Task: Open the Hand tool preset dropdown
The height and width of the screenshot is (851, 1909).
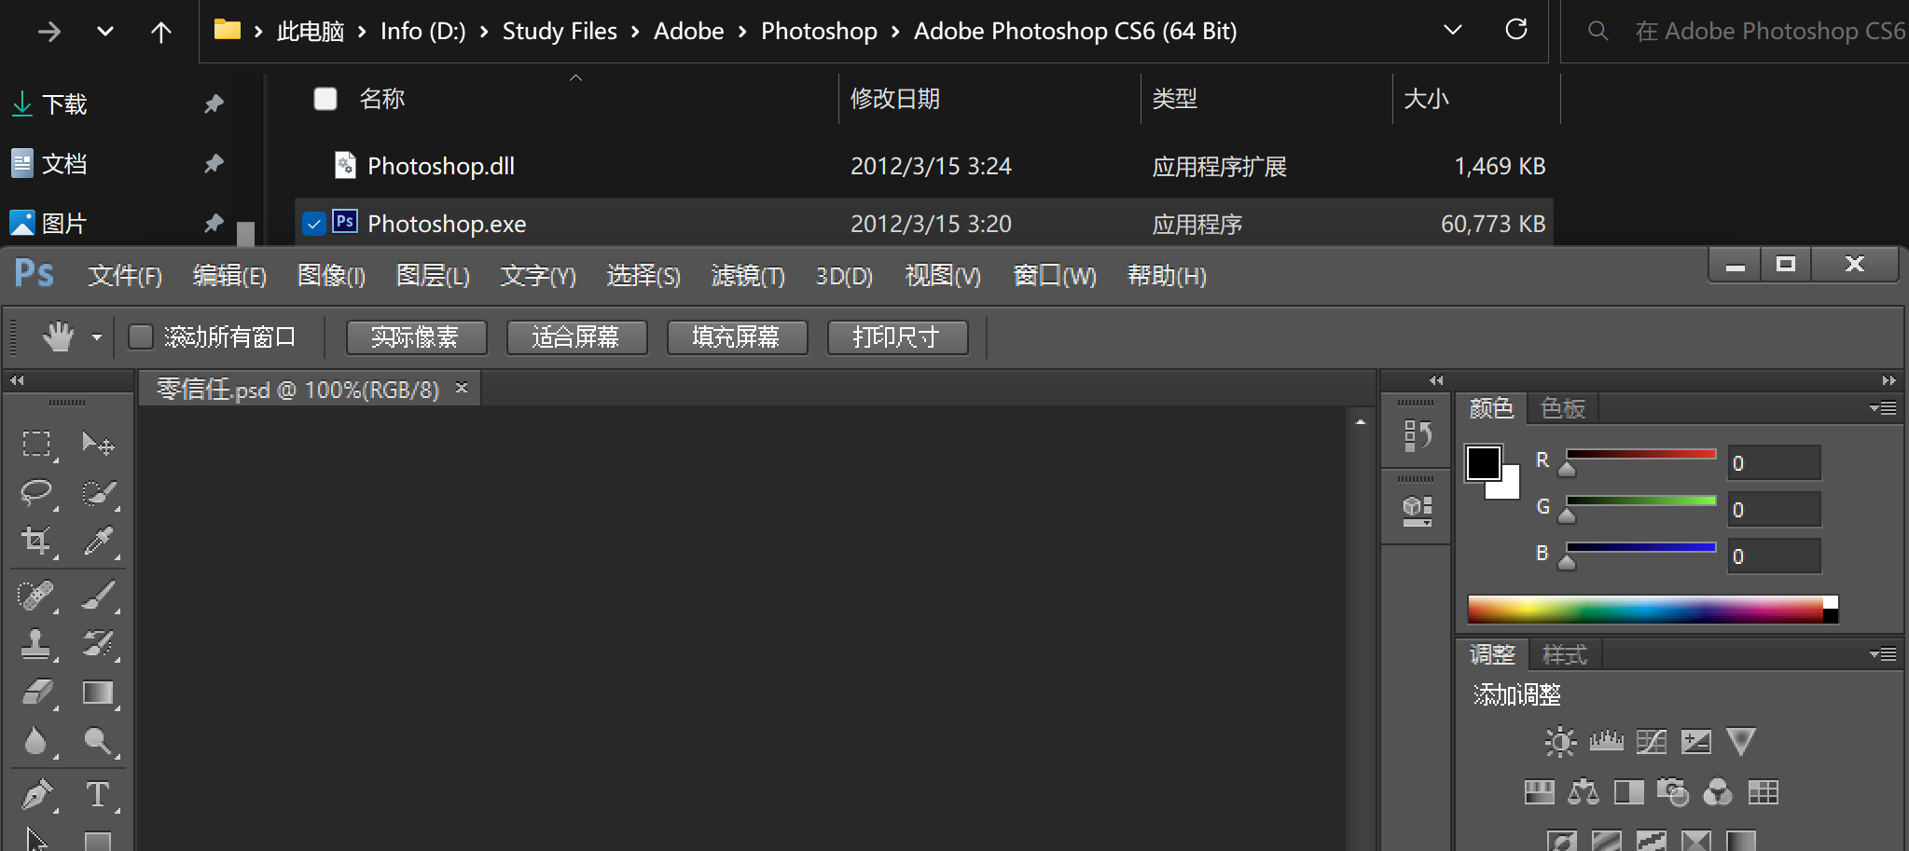Action: pyautogui.click(x=97, y=337)
